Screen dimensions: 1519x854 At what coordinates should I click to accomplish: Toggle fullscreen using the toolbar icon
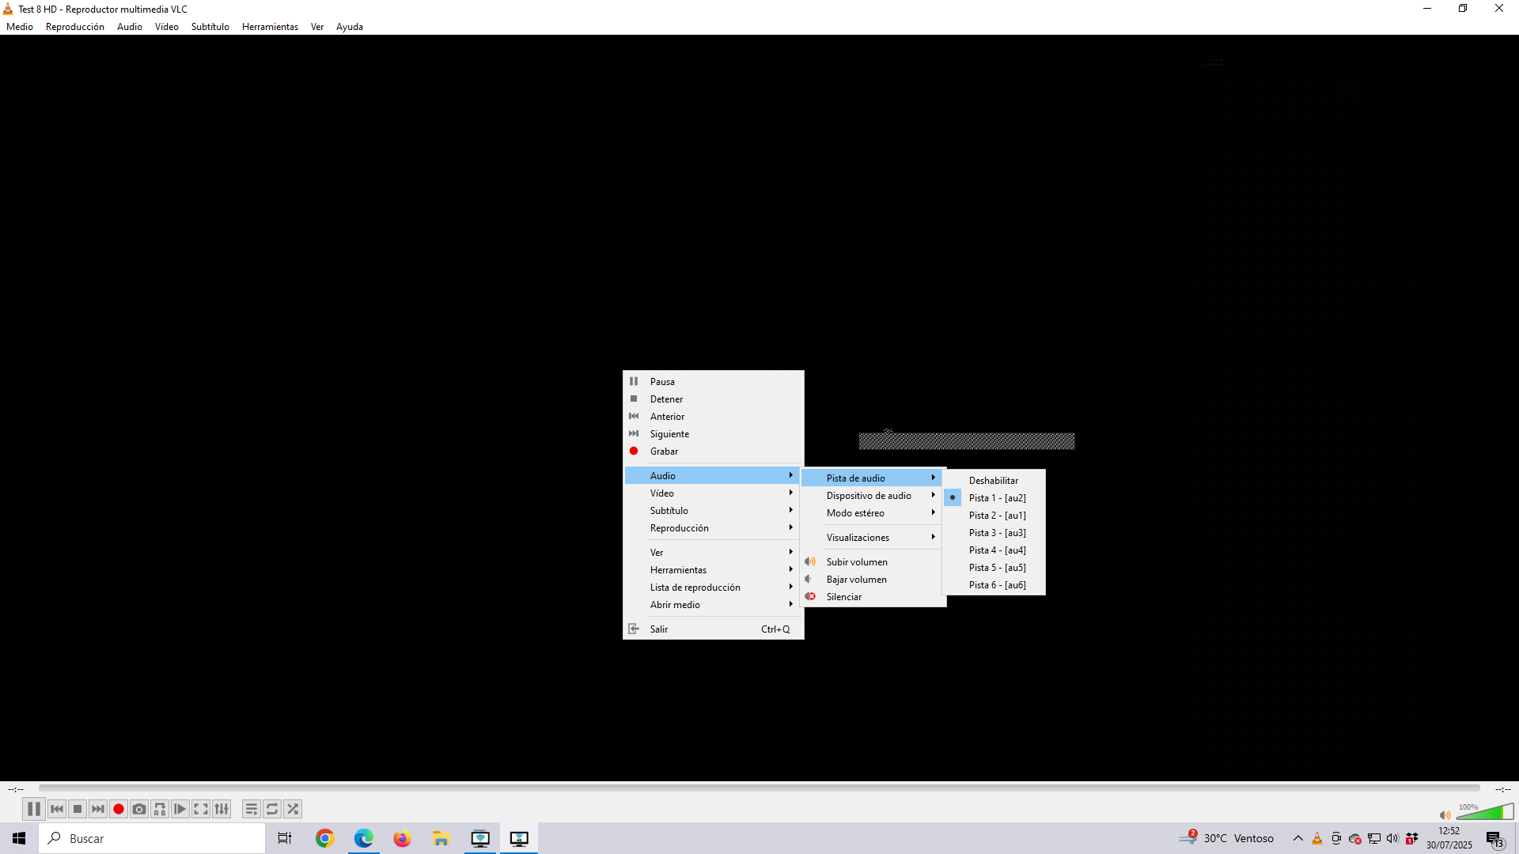click(201, 809)
